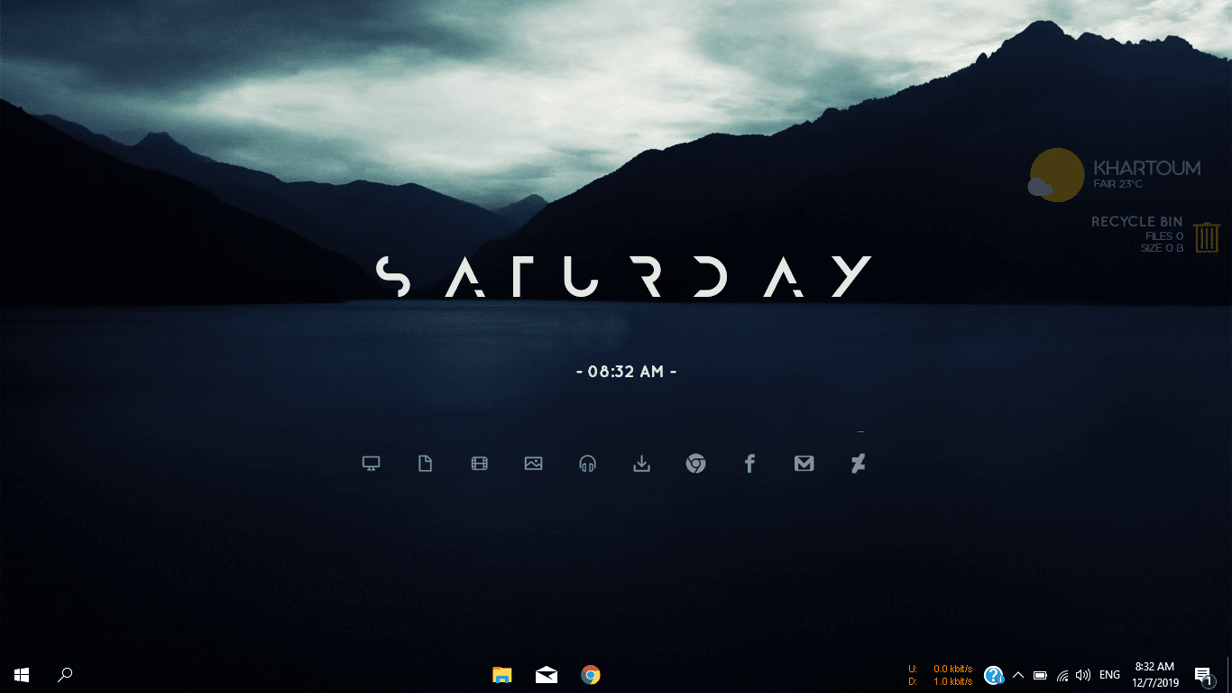Click the RECYCLE BIN label

pos(1136,222)
